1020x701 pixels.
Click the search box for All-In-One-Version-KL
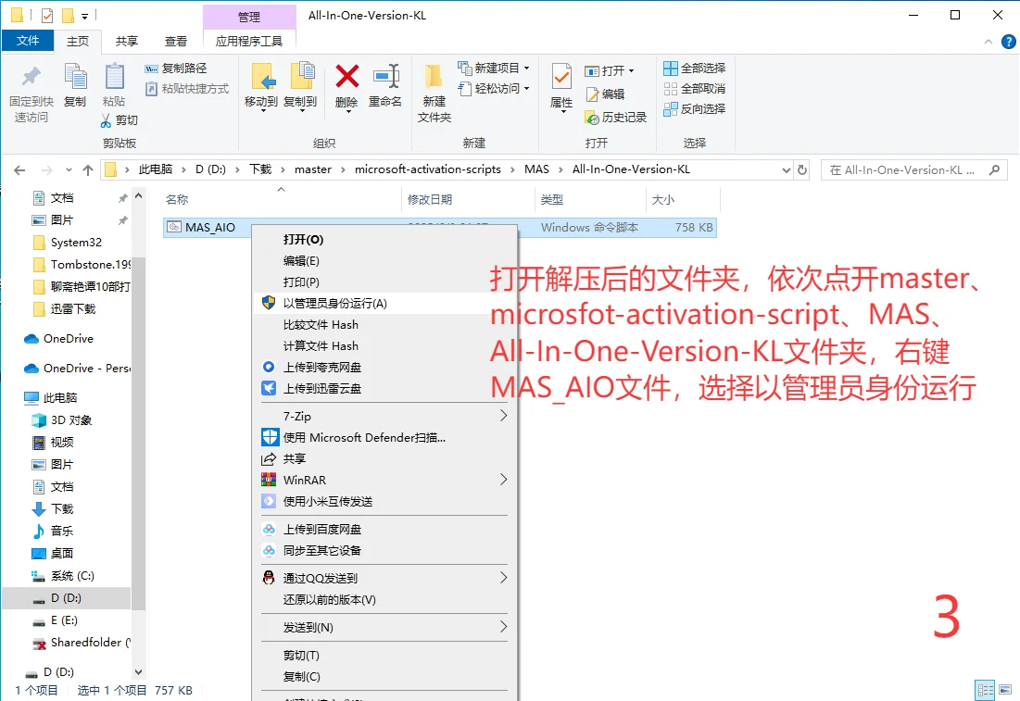click(x=913, y=169)
